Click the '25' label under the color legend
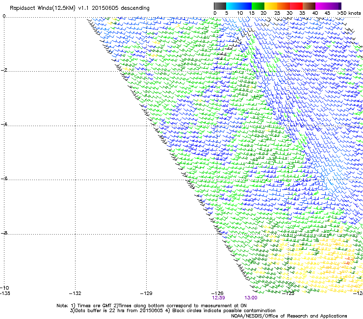 (x=277, y=13)
